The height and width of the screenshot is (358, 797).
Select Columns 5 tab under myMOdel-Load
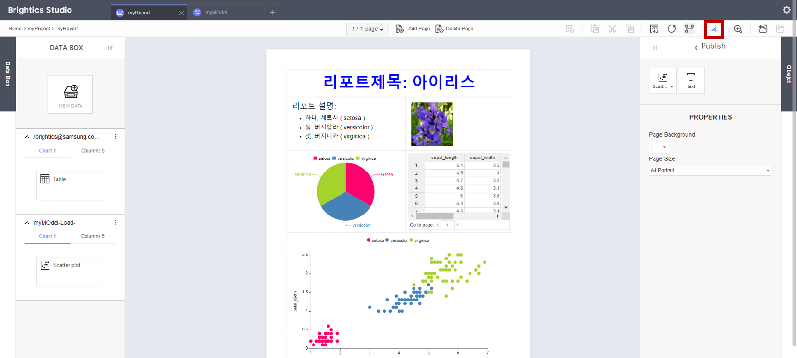coord(93,236)
